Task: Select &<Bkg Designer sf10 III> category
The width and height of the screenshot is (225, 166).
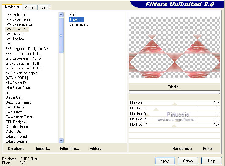Action: pyautogui.click(x=24, y=63)
